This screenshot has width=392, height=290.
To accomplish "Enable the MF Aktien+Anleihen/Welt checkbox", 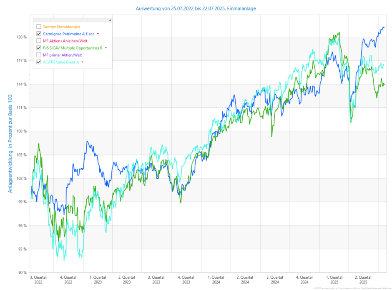I will (39, 41).
